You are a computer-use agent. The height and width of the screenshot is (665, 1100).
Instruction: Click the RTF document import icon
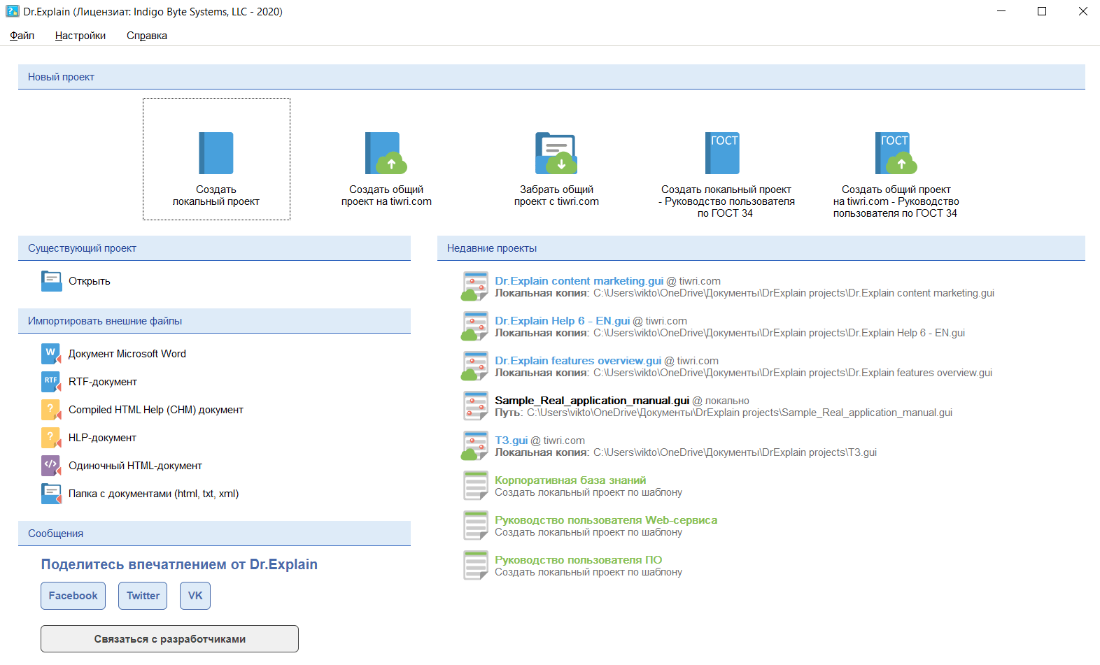(x=52, y=382)
